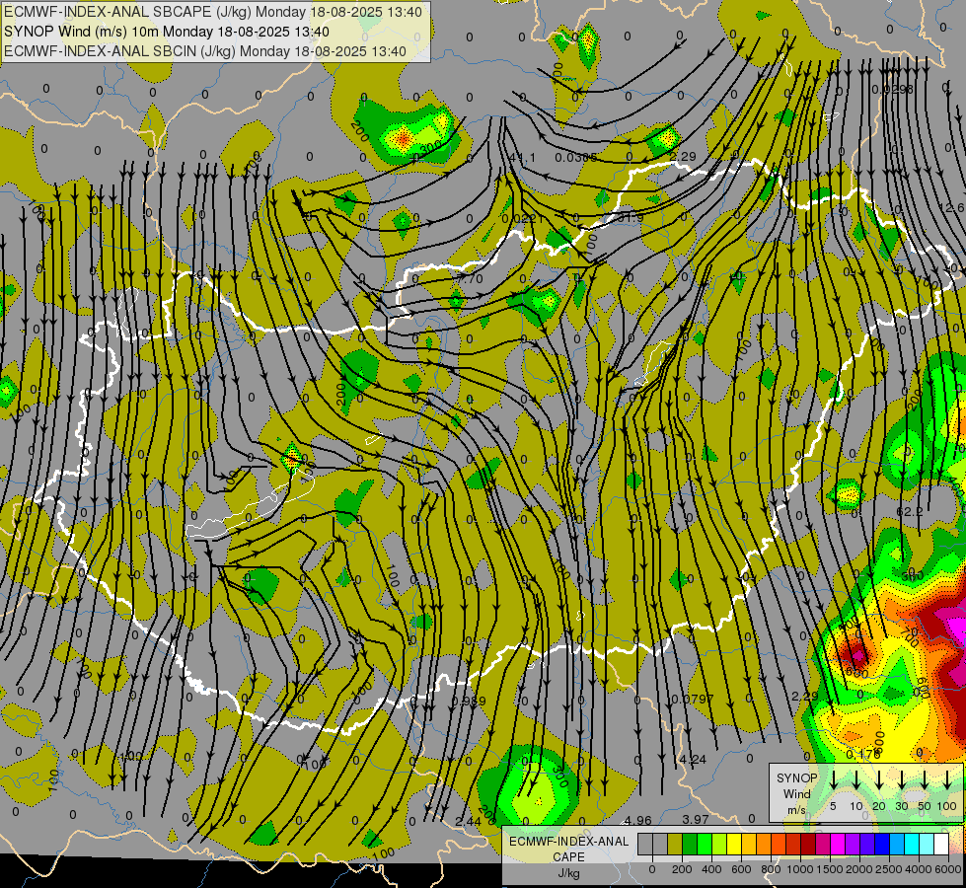
Task: Pick the yellow CAPE swatch just before 600
Action: [x=734, y=844]
